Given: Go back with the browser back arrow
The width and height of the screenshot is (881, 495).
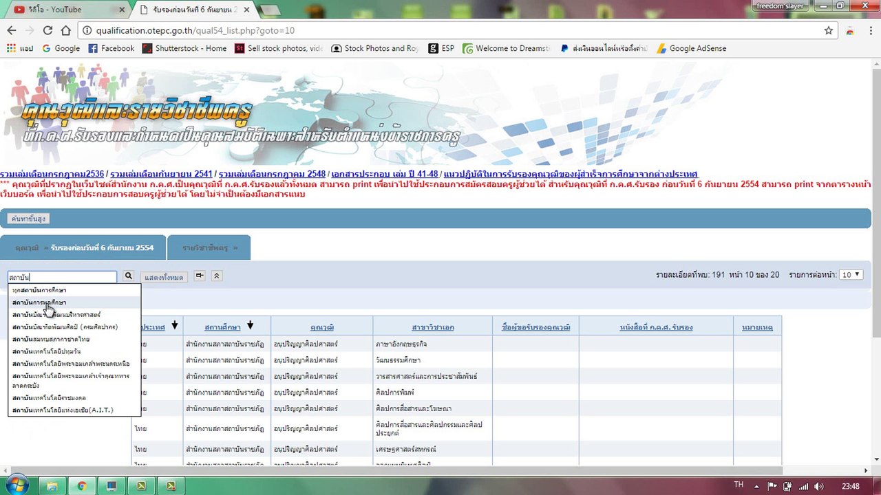Looking at the screenshot, I should (11, 30).
